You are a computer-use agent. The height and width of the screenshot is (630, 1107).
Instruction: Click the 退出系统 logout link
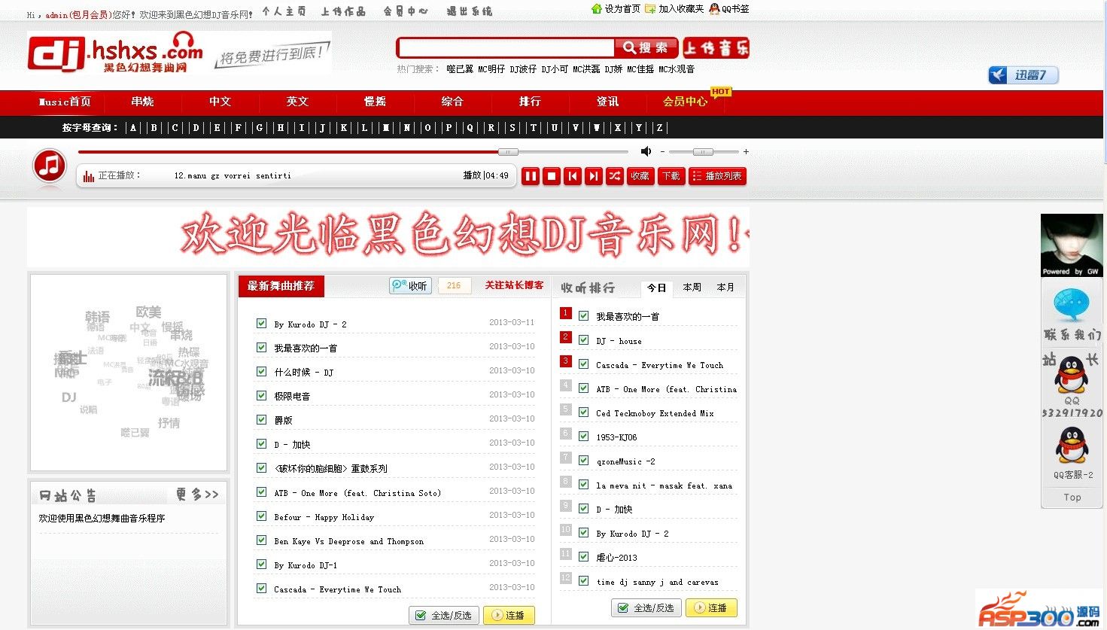click(469, 11)
